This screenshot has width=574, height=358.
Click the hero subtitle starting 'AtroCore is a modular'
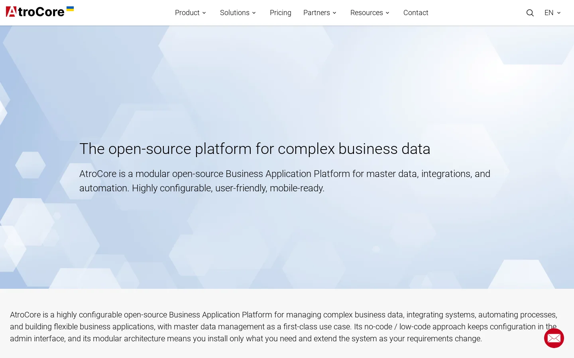[285, 181]
